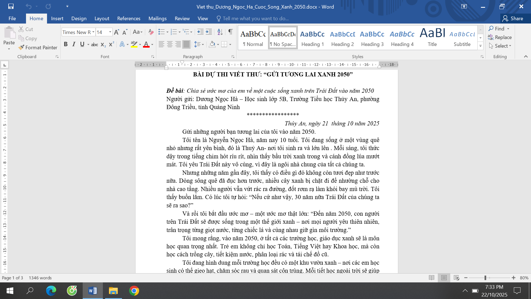Viewport: 531px width, 299px height.
Task: Grow font size with larger A icon
Action: [116, 32]
